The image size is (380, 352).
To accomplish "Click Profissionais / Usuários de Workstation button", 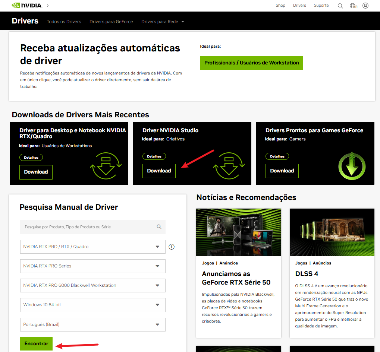I will point(251,63).
